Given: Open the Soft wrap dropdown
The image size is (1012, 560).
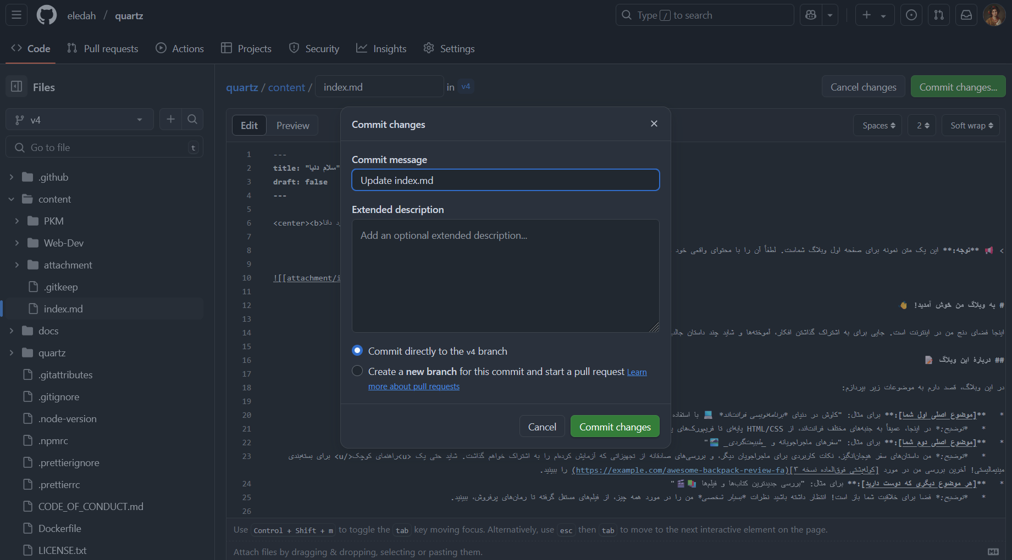Looking at the screenshot, I should coord(971,125).
